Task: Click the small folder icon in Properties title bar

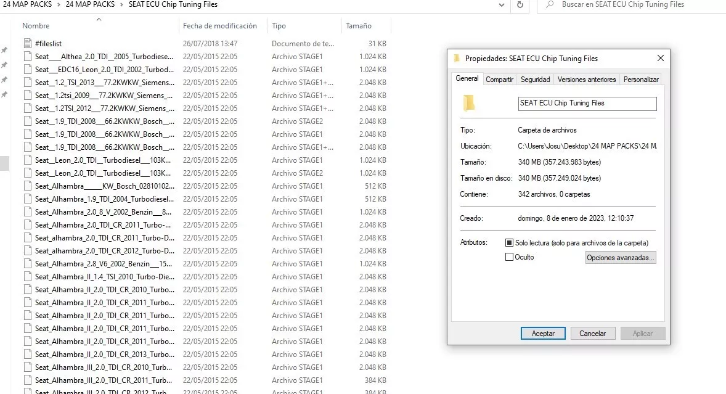Action: (x=457, y=59)
